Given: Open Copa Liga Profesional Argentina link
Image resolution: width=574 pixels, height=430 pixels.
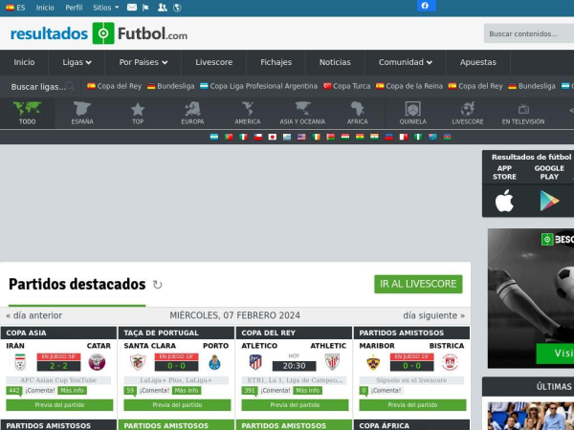Looking at the screenshot, I should [x=258, y=86].
